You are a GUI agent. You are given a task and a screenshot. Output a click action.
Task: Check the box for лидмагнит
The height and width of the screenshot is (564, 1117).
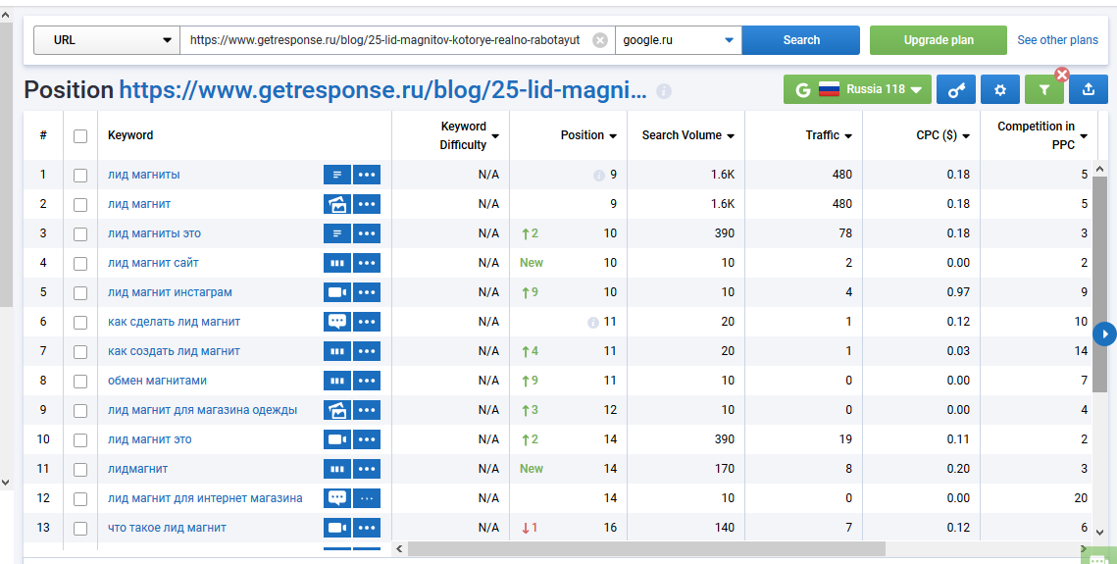[x=80, y=470]
